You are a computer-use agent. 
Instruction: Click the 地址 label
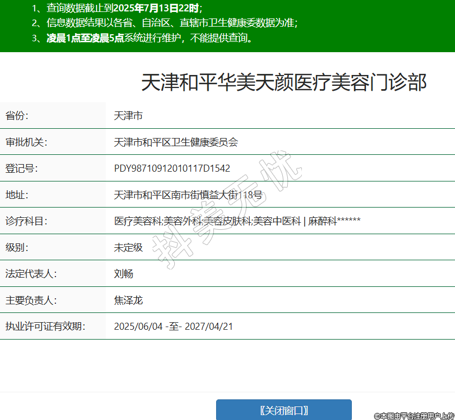click(x=17, y=195)
